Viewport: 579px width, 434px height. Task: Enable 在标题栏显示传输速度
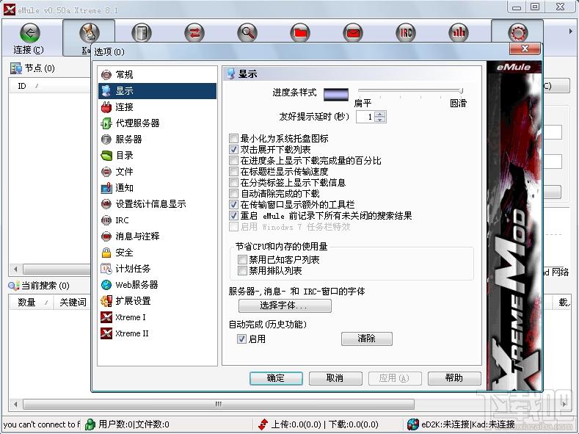point(233,172)
